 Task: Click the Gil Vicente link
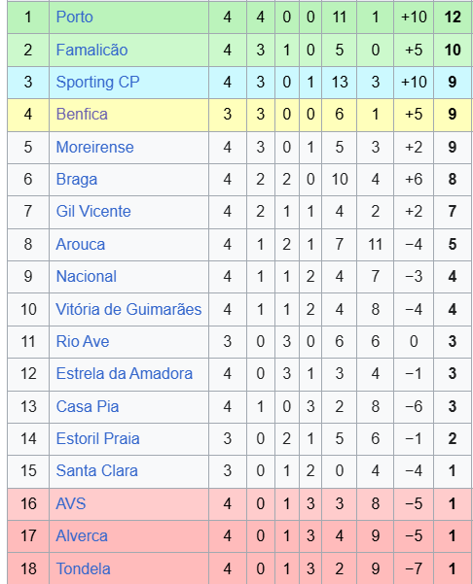pos(93,212)
